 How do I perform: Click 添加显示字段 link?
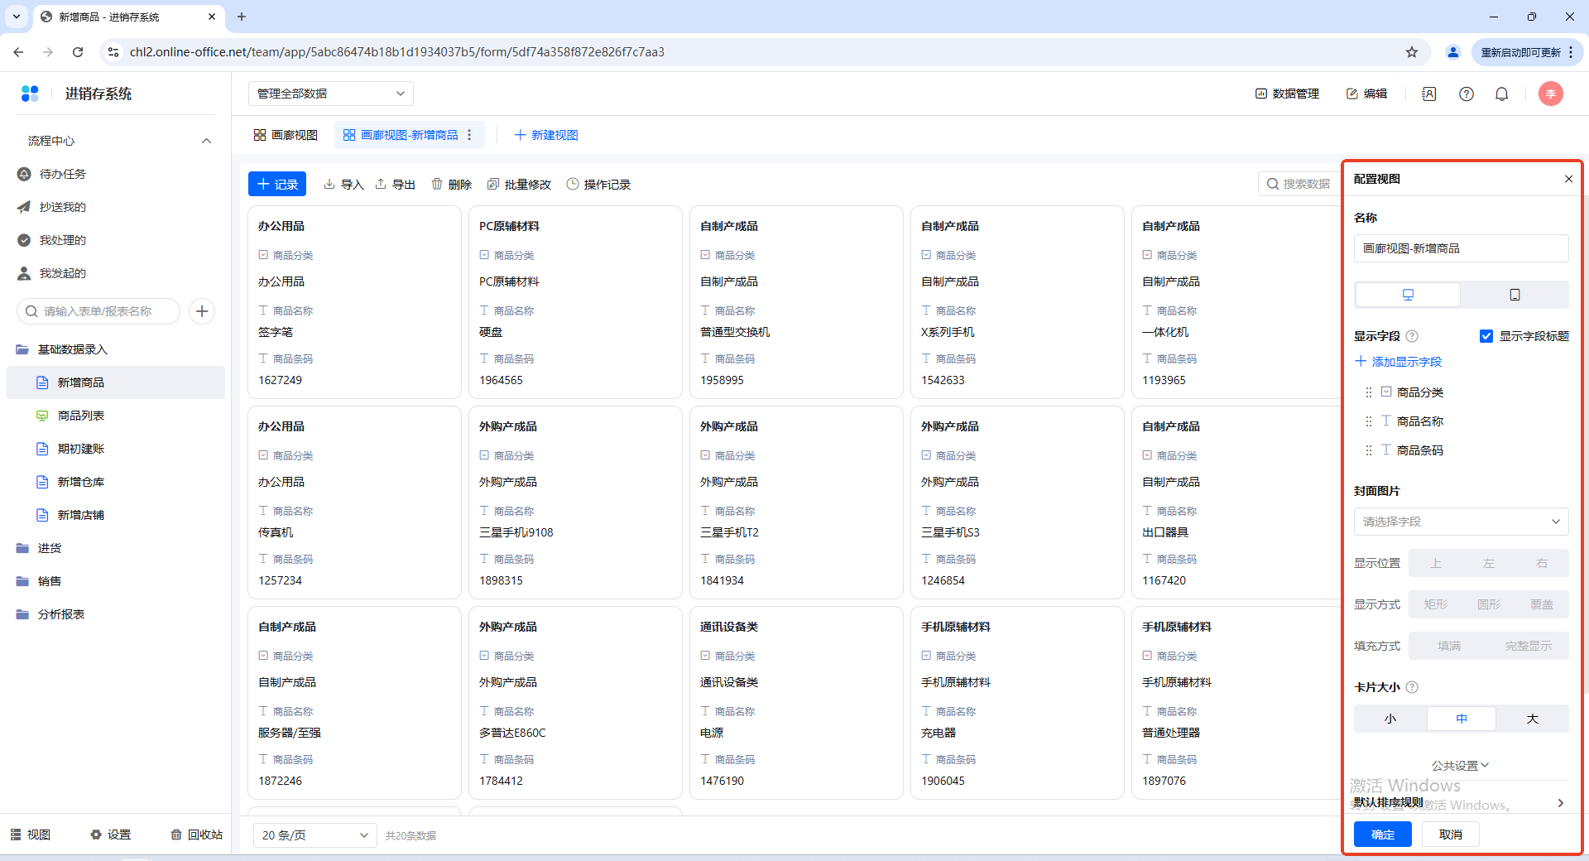pyautogui.click(x=1399, y=362)
